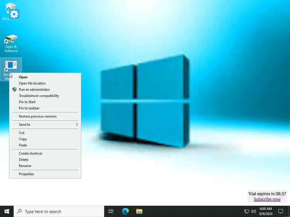Open the notification center icon

coord(281,211)
